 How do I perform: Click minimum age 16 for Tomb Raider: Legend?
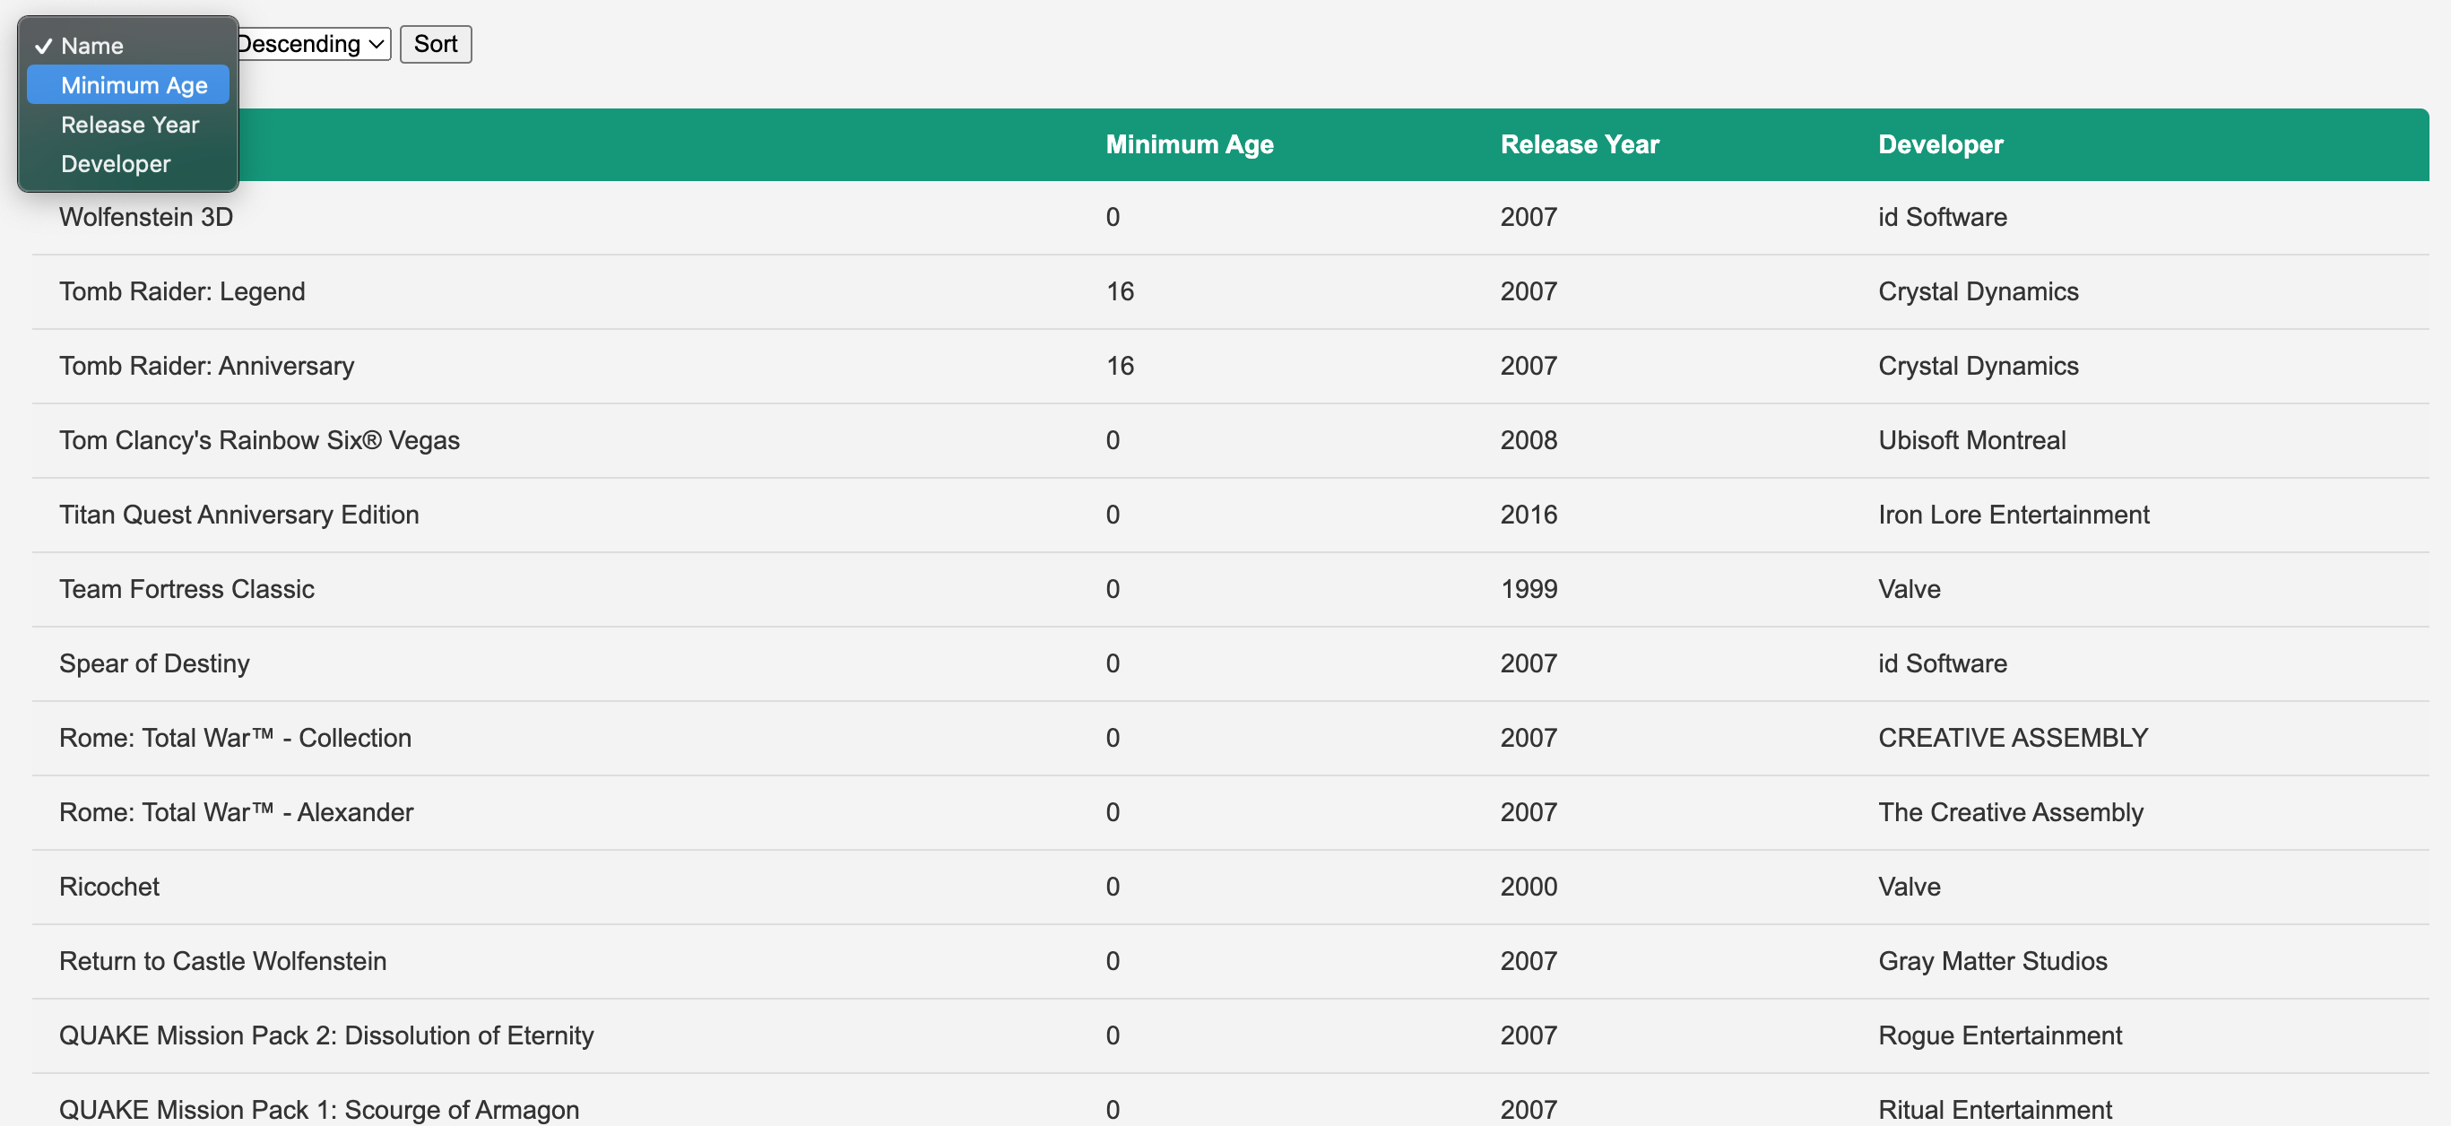click(x=1120, y=291)
